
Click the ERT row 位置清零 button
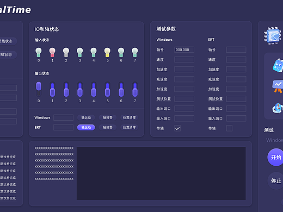(x=129, y=127)
